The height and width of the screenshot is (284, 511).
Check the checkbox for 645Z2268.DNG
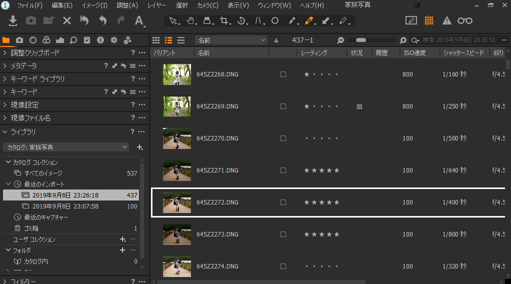pyautogui.click(x=283, y=74)
